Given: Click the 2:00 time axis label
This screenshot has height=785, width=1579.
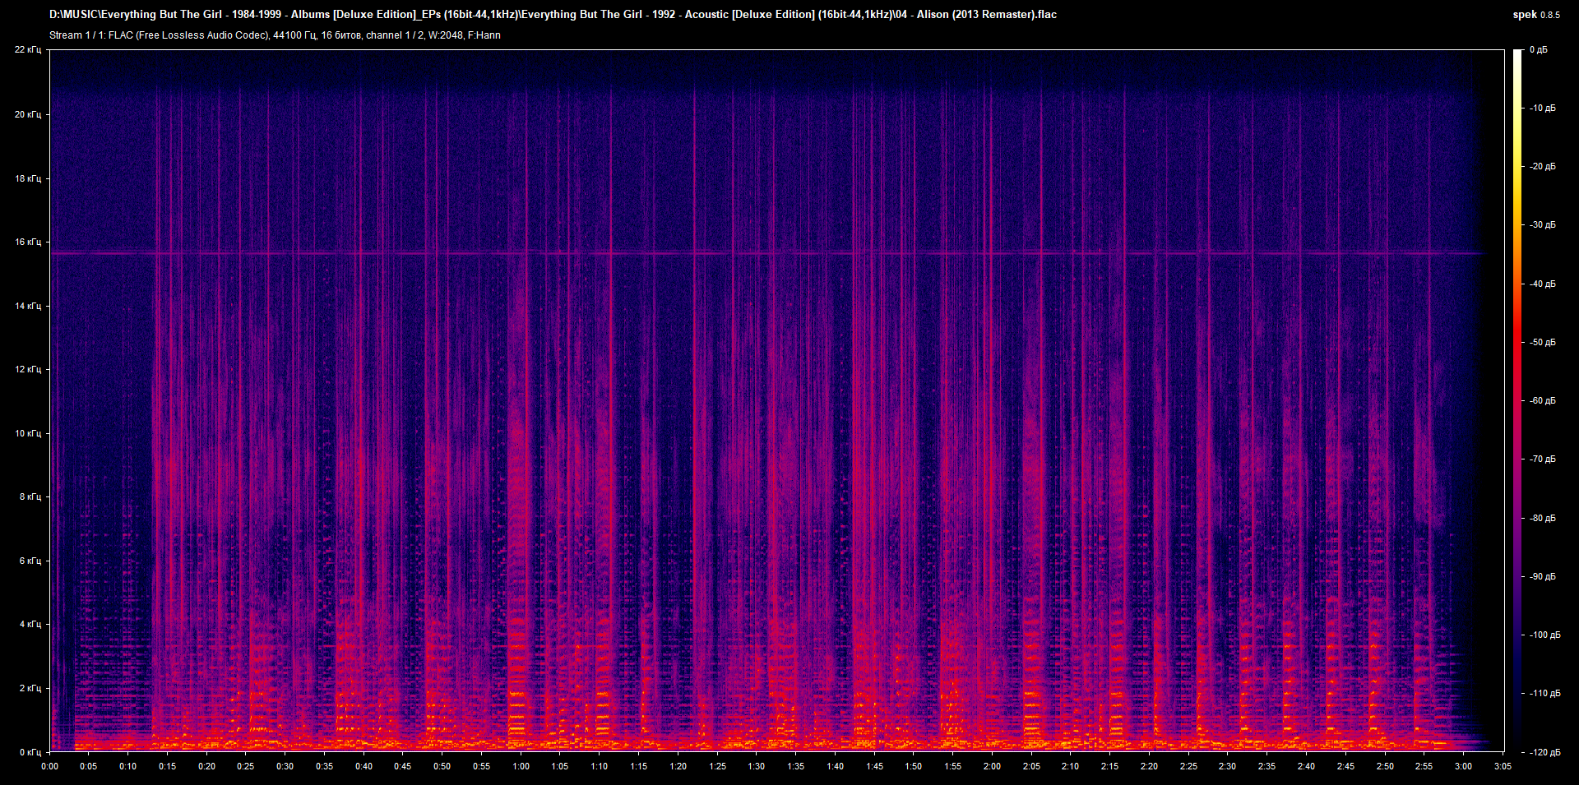Looking at the screenshot, I should tap(992, 766).
